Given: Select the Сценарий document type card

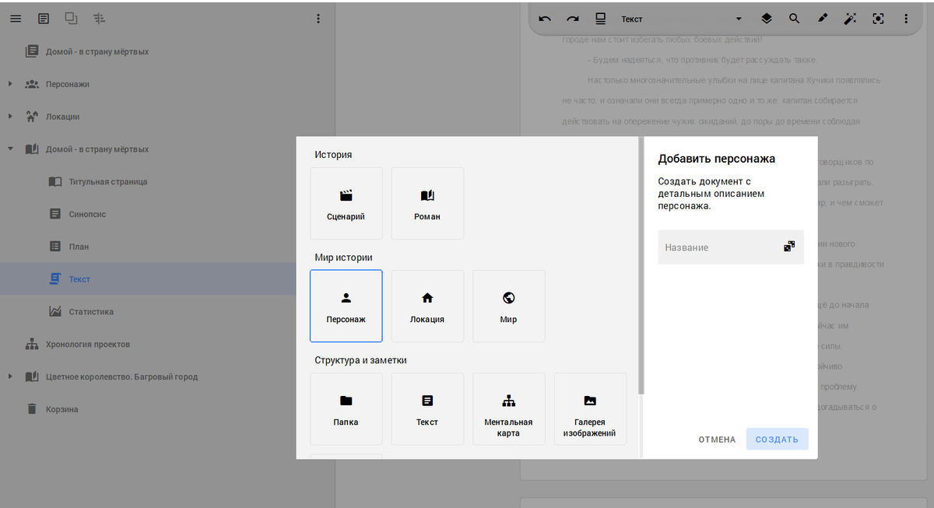Looking at the screenshot, I should [x=346, y=203].
